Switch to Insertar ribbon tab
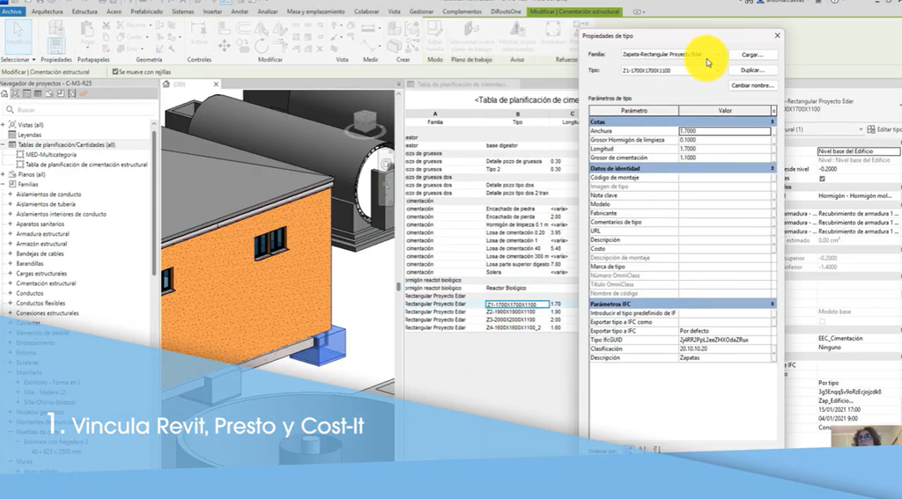 click(212, 11)
